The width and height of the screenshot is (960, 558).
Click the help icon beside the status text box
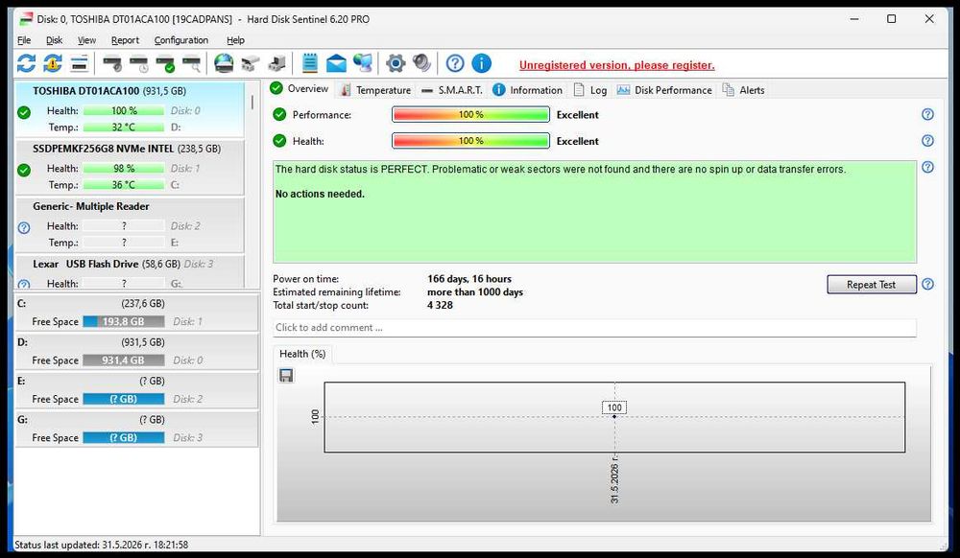click(927, 167)
